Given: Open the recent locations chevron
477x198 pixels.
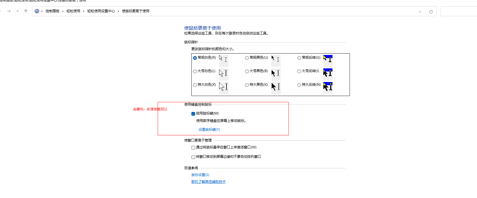Looking at the screenshot, I should [17, 11].
